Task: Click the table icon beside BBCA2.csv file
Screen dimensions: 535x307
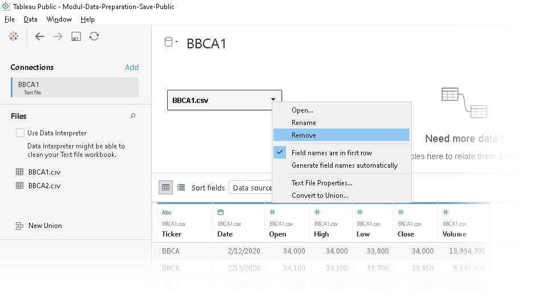Action: (x=20, y=185)
